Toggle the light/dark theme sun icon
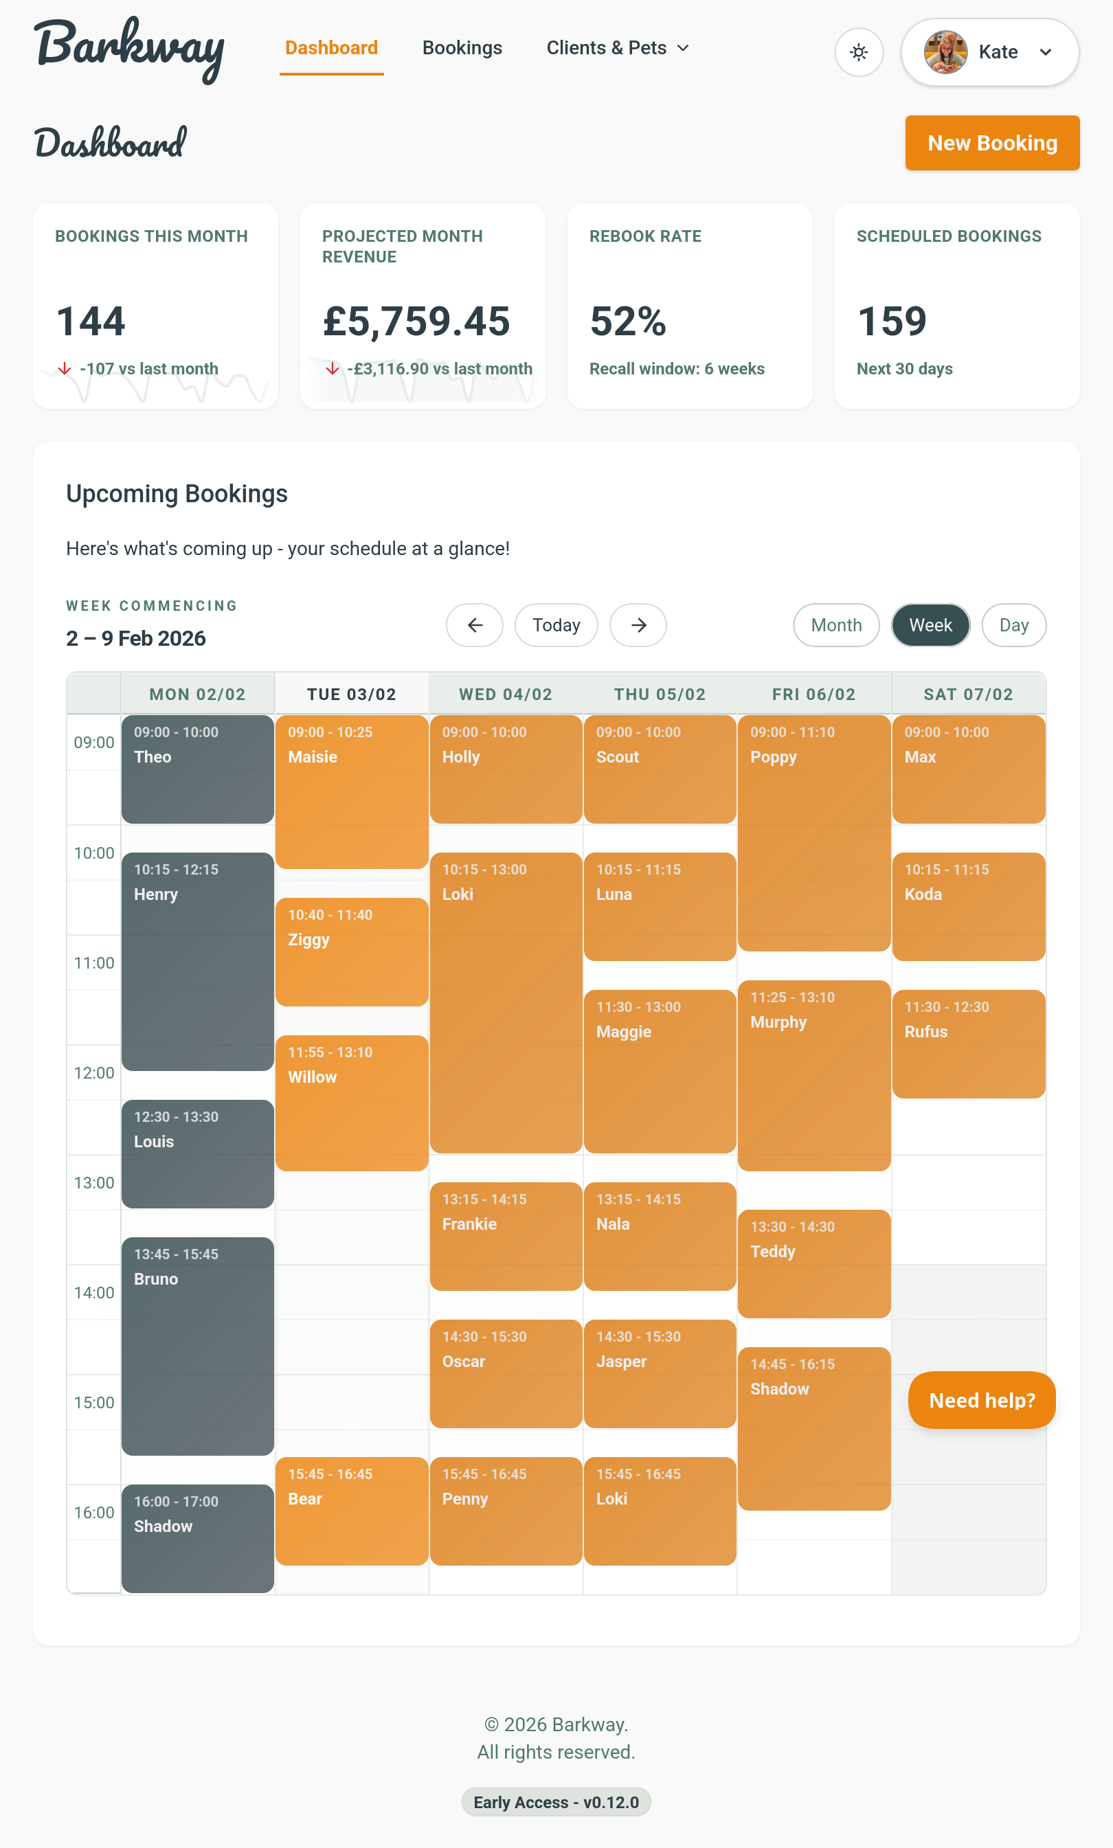 [859, 52]
